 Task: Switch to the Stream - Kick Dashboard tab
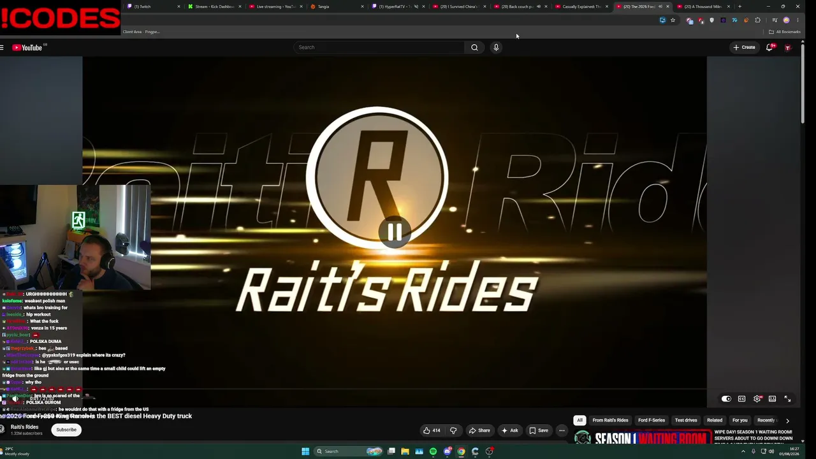[214, 6]
